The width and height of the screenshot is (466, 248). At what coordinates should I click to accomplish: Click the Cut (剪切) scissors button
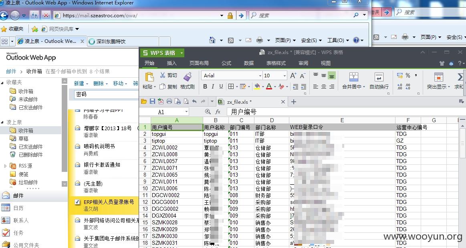169,75
